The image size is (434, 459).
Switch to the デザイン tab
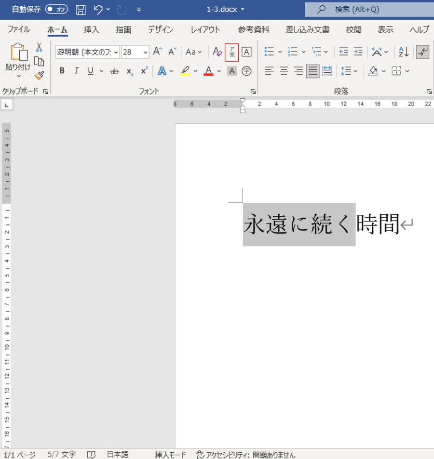[160, 29]
